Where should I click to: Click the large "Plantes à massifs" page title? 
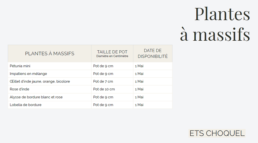pos(215,24)
